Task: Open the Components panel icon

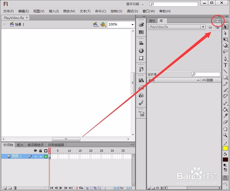Action: pyautogui.click(x=141, y=95)
